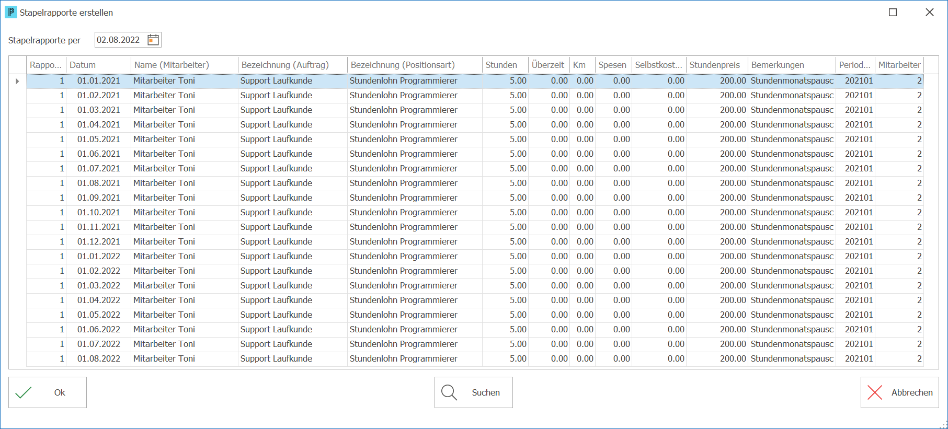Click the Überzeit column header
Screen dimensions: 948x429
pyautogui.click(x=549, y=65)
